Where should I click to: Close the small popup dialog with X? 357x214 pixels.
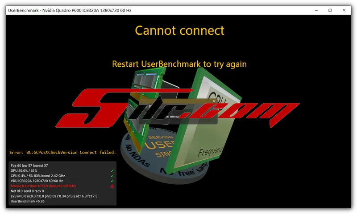(214, 101)
